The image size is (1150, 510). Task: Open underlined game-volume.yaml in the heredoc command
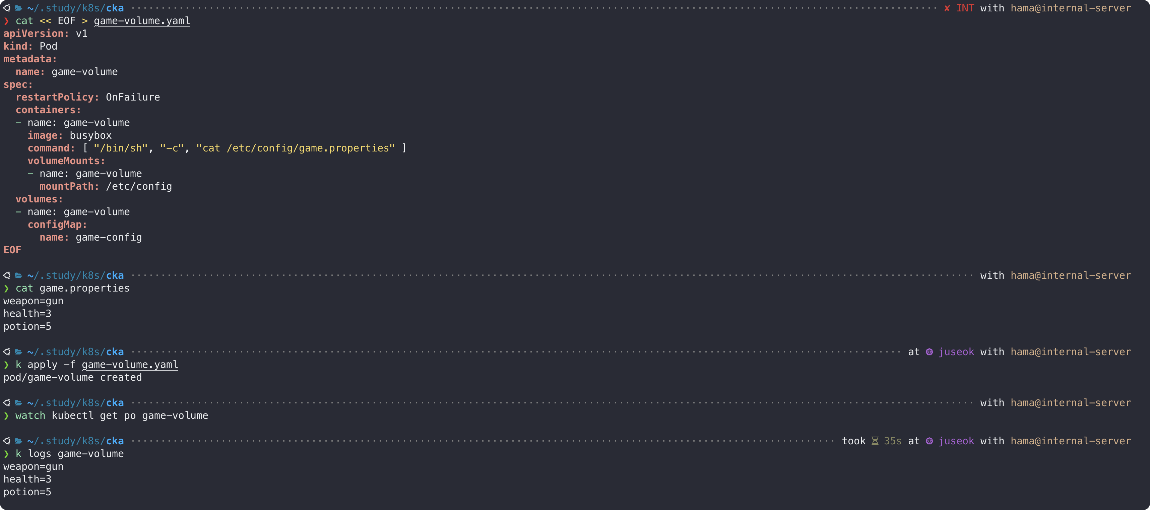pos(141,21)
